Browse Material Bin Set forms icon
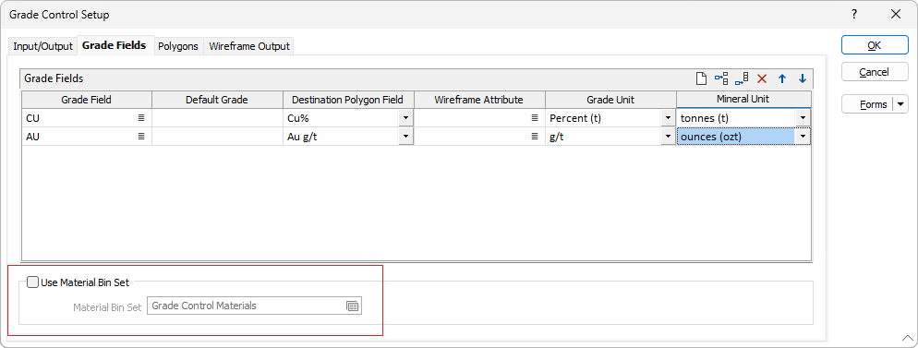 353,306
